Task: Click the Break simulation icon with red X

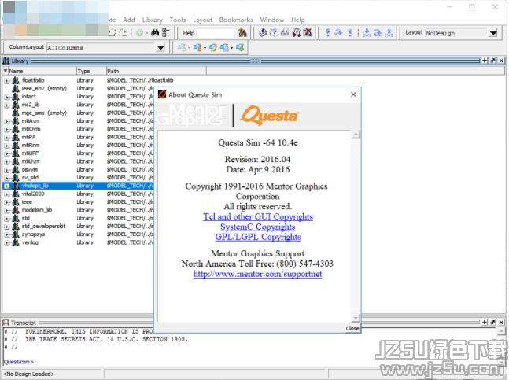Action: tap(307, 32)
